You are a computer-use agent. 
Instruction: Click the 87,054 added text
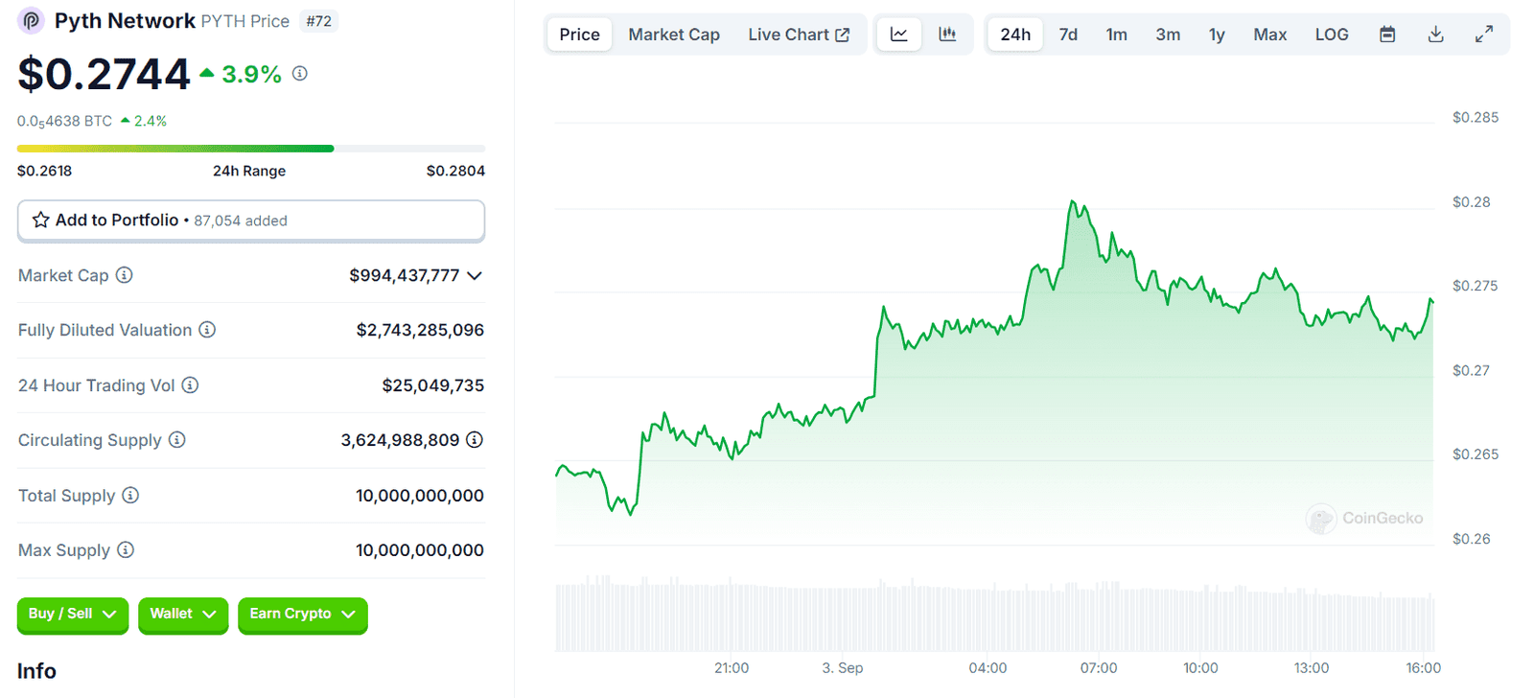point(241,221)
